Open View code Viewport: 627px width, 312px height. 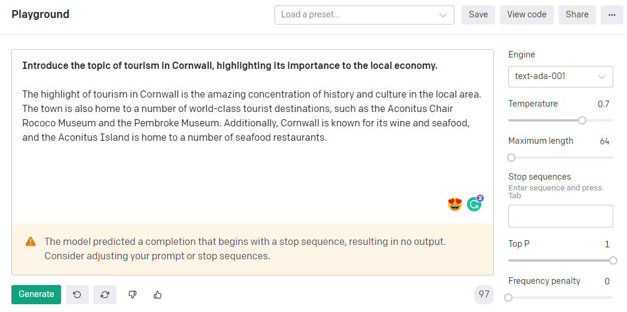(527, 15)
